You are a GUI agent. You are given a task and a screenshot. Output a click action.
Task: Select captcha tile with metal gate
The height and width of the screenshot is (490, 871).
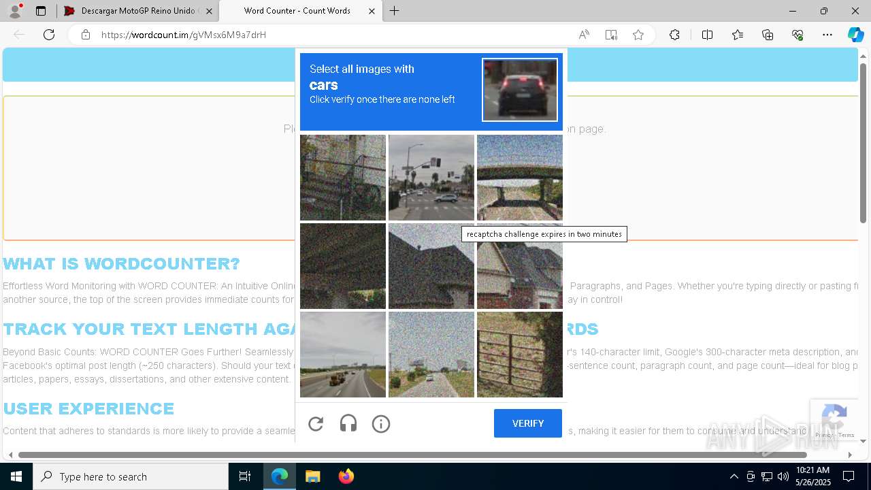[x=520, y=355]
